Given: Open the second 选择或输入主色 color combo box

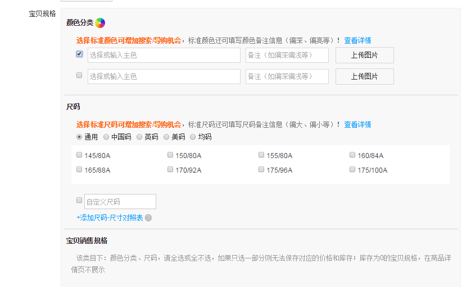Looking at the screenshot, I should (x=164, y=76).
